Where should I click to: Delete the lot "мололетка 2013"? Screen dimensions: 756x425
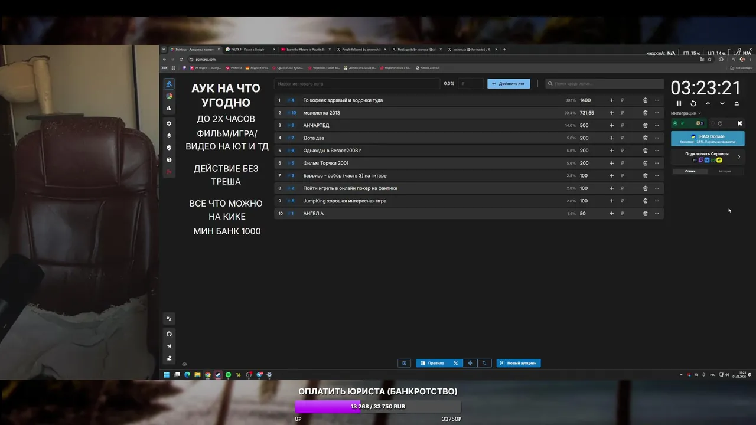tap(645, 113)
